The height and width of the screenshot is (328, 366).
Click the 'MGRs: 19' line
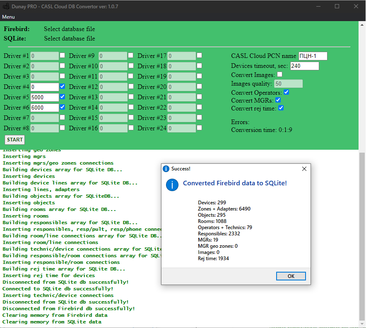pyautogui.click(x=208, y=240)
